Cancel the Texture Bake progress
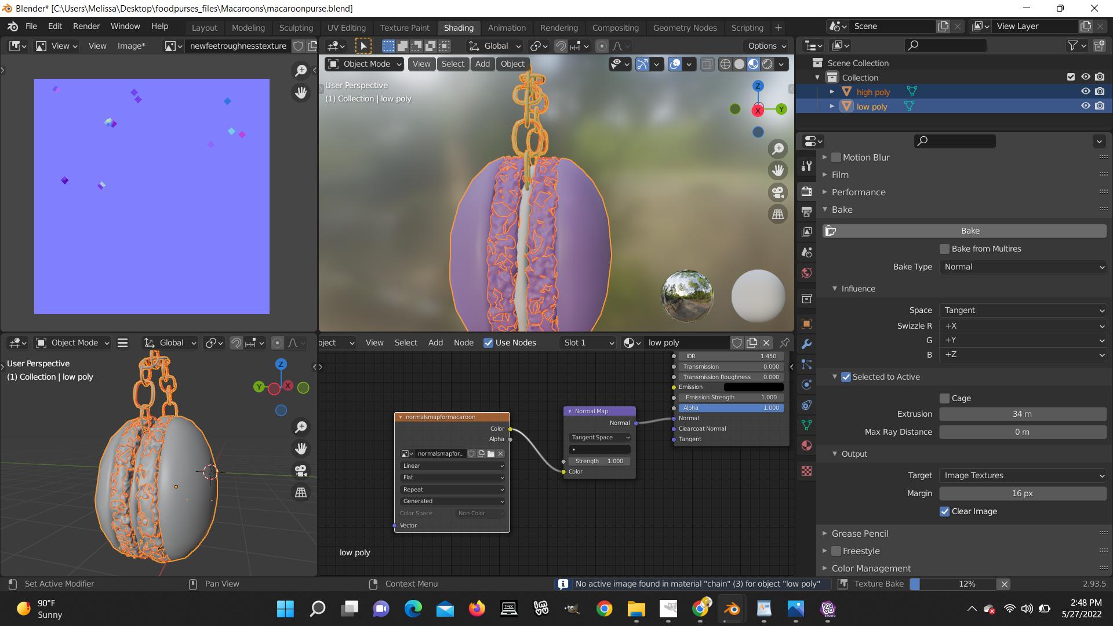1113x626 pixels. coord(1004,584)
